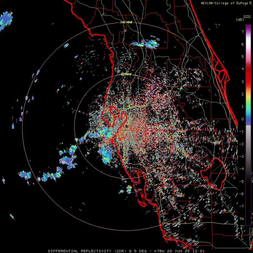Click the KTBW 20 JUN 25 12:01 timestamp
The height and width of the screenshot is (253, 253).
click(179, 251)
